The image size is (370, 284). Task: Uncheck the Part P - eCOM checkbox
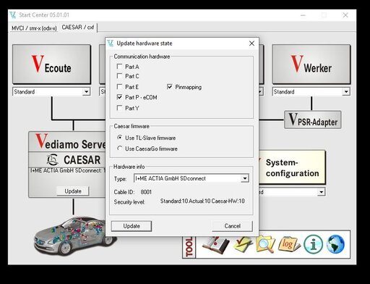(119, 97)
